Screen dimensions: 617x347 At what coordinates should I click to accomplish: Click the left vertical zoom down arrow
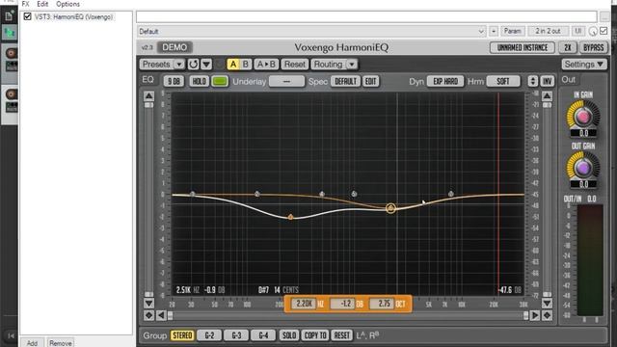coord(148,304)
